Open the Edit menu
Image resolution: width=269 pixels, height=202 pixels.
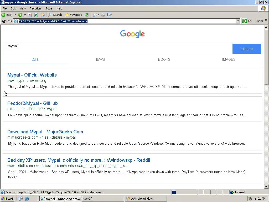(x=13, y=8)
